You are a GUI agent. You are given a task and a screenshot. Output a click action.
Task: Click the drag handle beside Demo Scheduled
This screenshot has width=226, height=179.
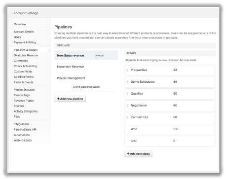point(127,82)
